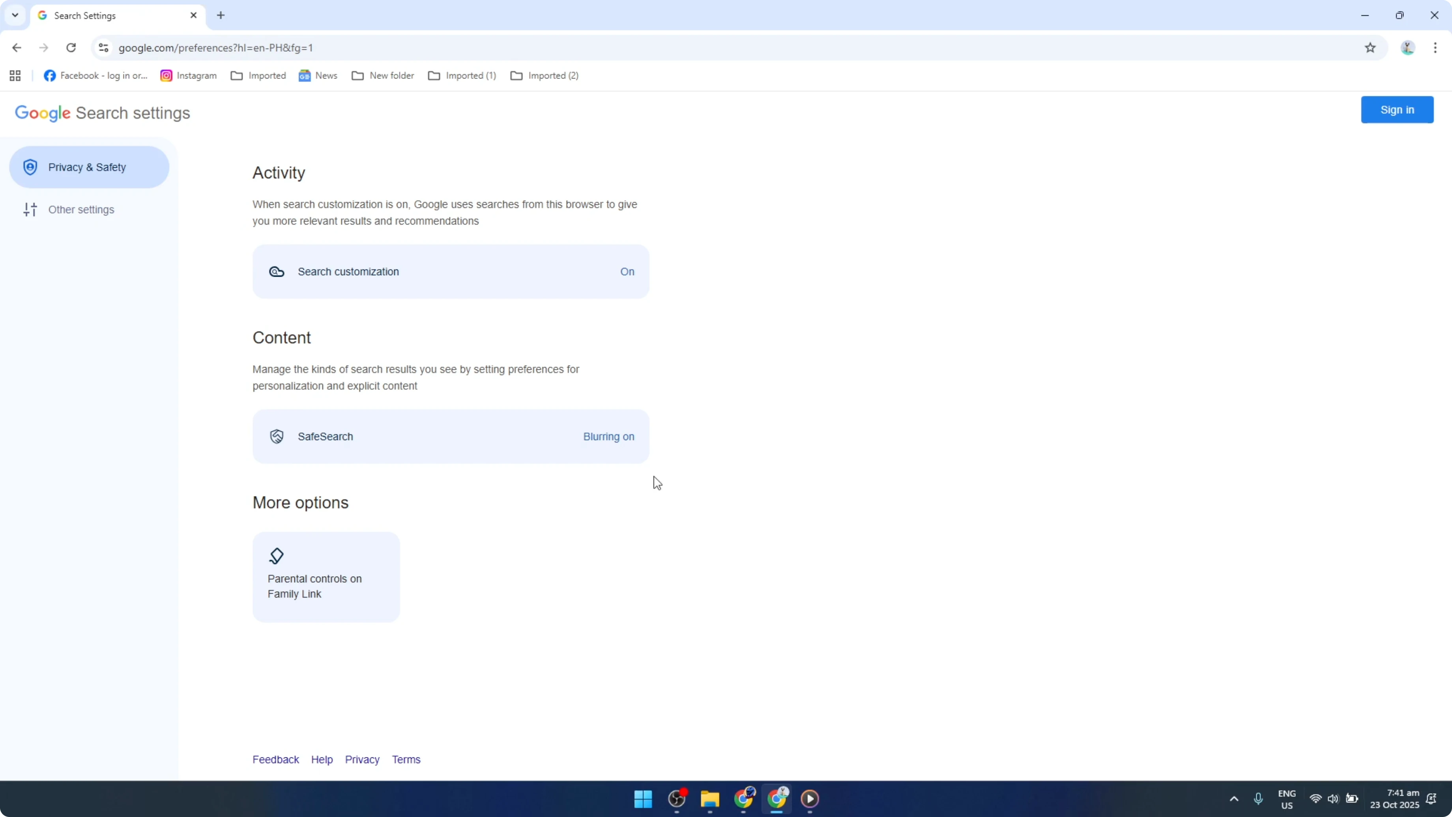The height and width of the screenshot is (817, 1452).
Task: Toggle Search customization off
Action: pos(627,272)
